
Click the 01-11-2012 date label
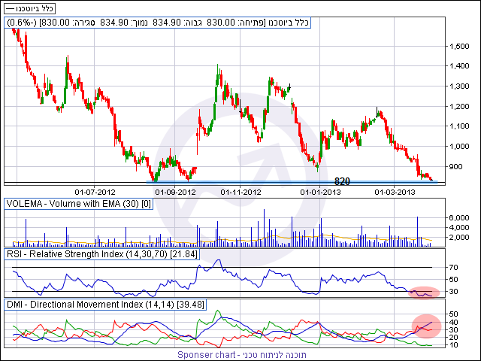(x=240, y=193)
